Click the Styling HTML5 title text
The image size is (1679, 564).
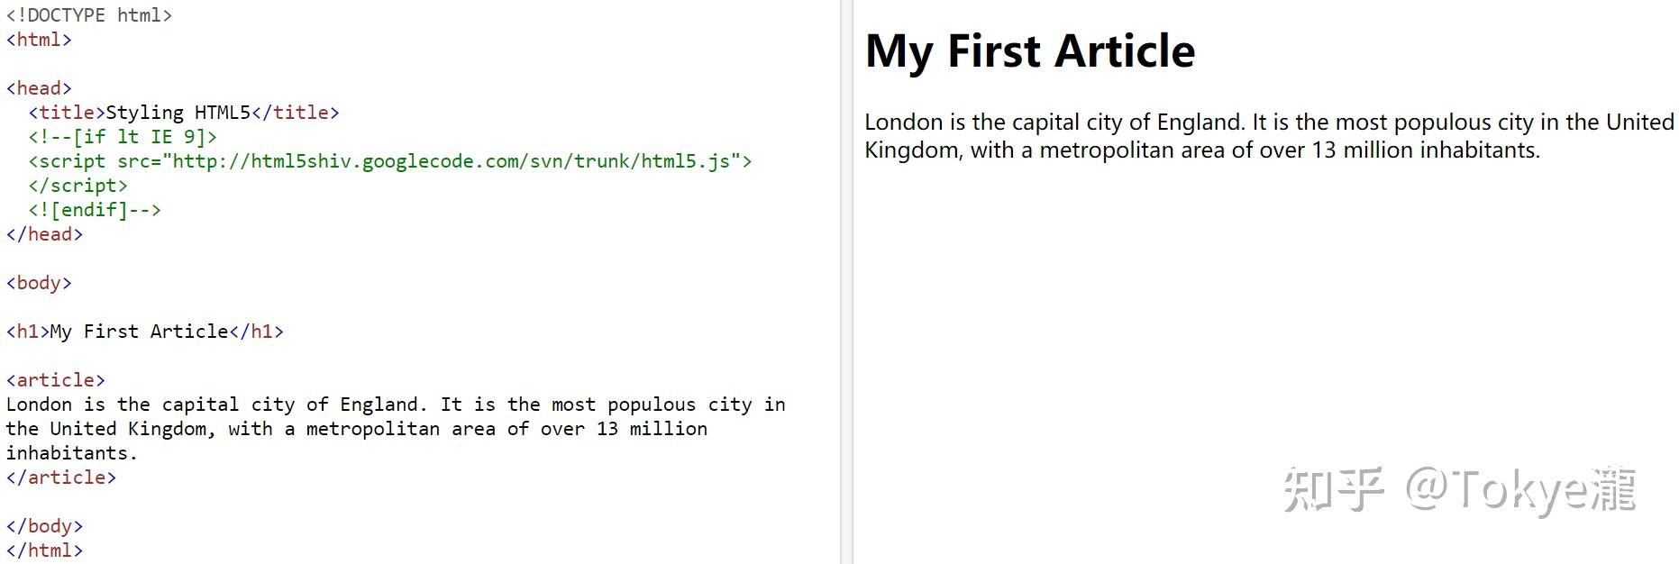(x=178, y=113)
